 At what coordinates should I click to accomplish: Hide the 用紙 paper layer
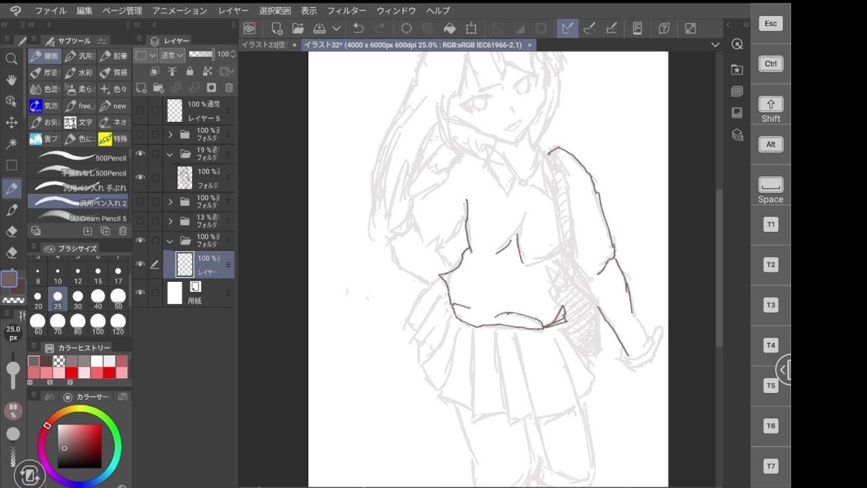pyautogui.click(x=140, y=293)
